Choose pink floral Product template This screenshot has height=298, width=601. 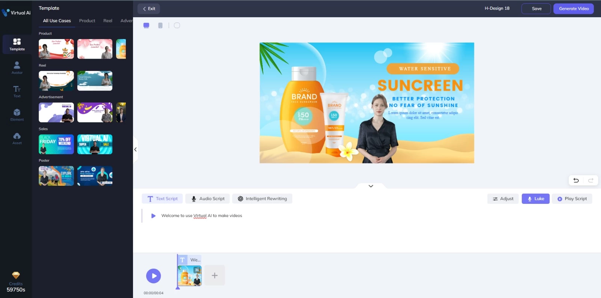pyautogui.click(x=95, y=49)
